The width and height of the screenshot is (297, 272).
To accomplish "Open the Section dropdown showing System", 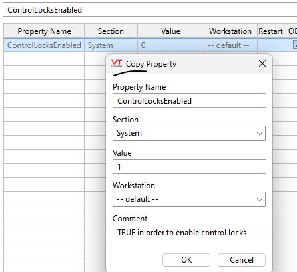I will click(189, 133).
